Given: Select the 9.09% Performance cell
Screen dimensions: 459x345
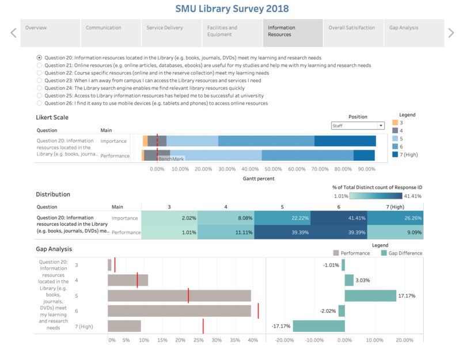Looking at the screenshot, I should point(395,232).
